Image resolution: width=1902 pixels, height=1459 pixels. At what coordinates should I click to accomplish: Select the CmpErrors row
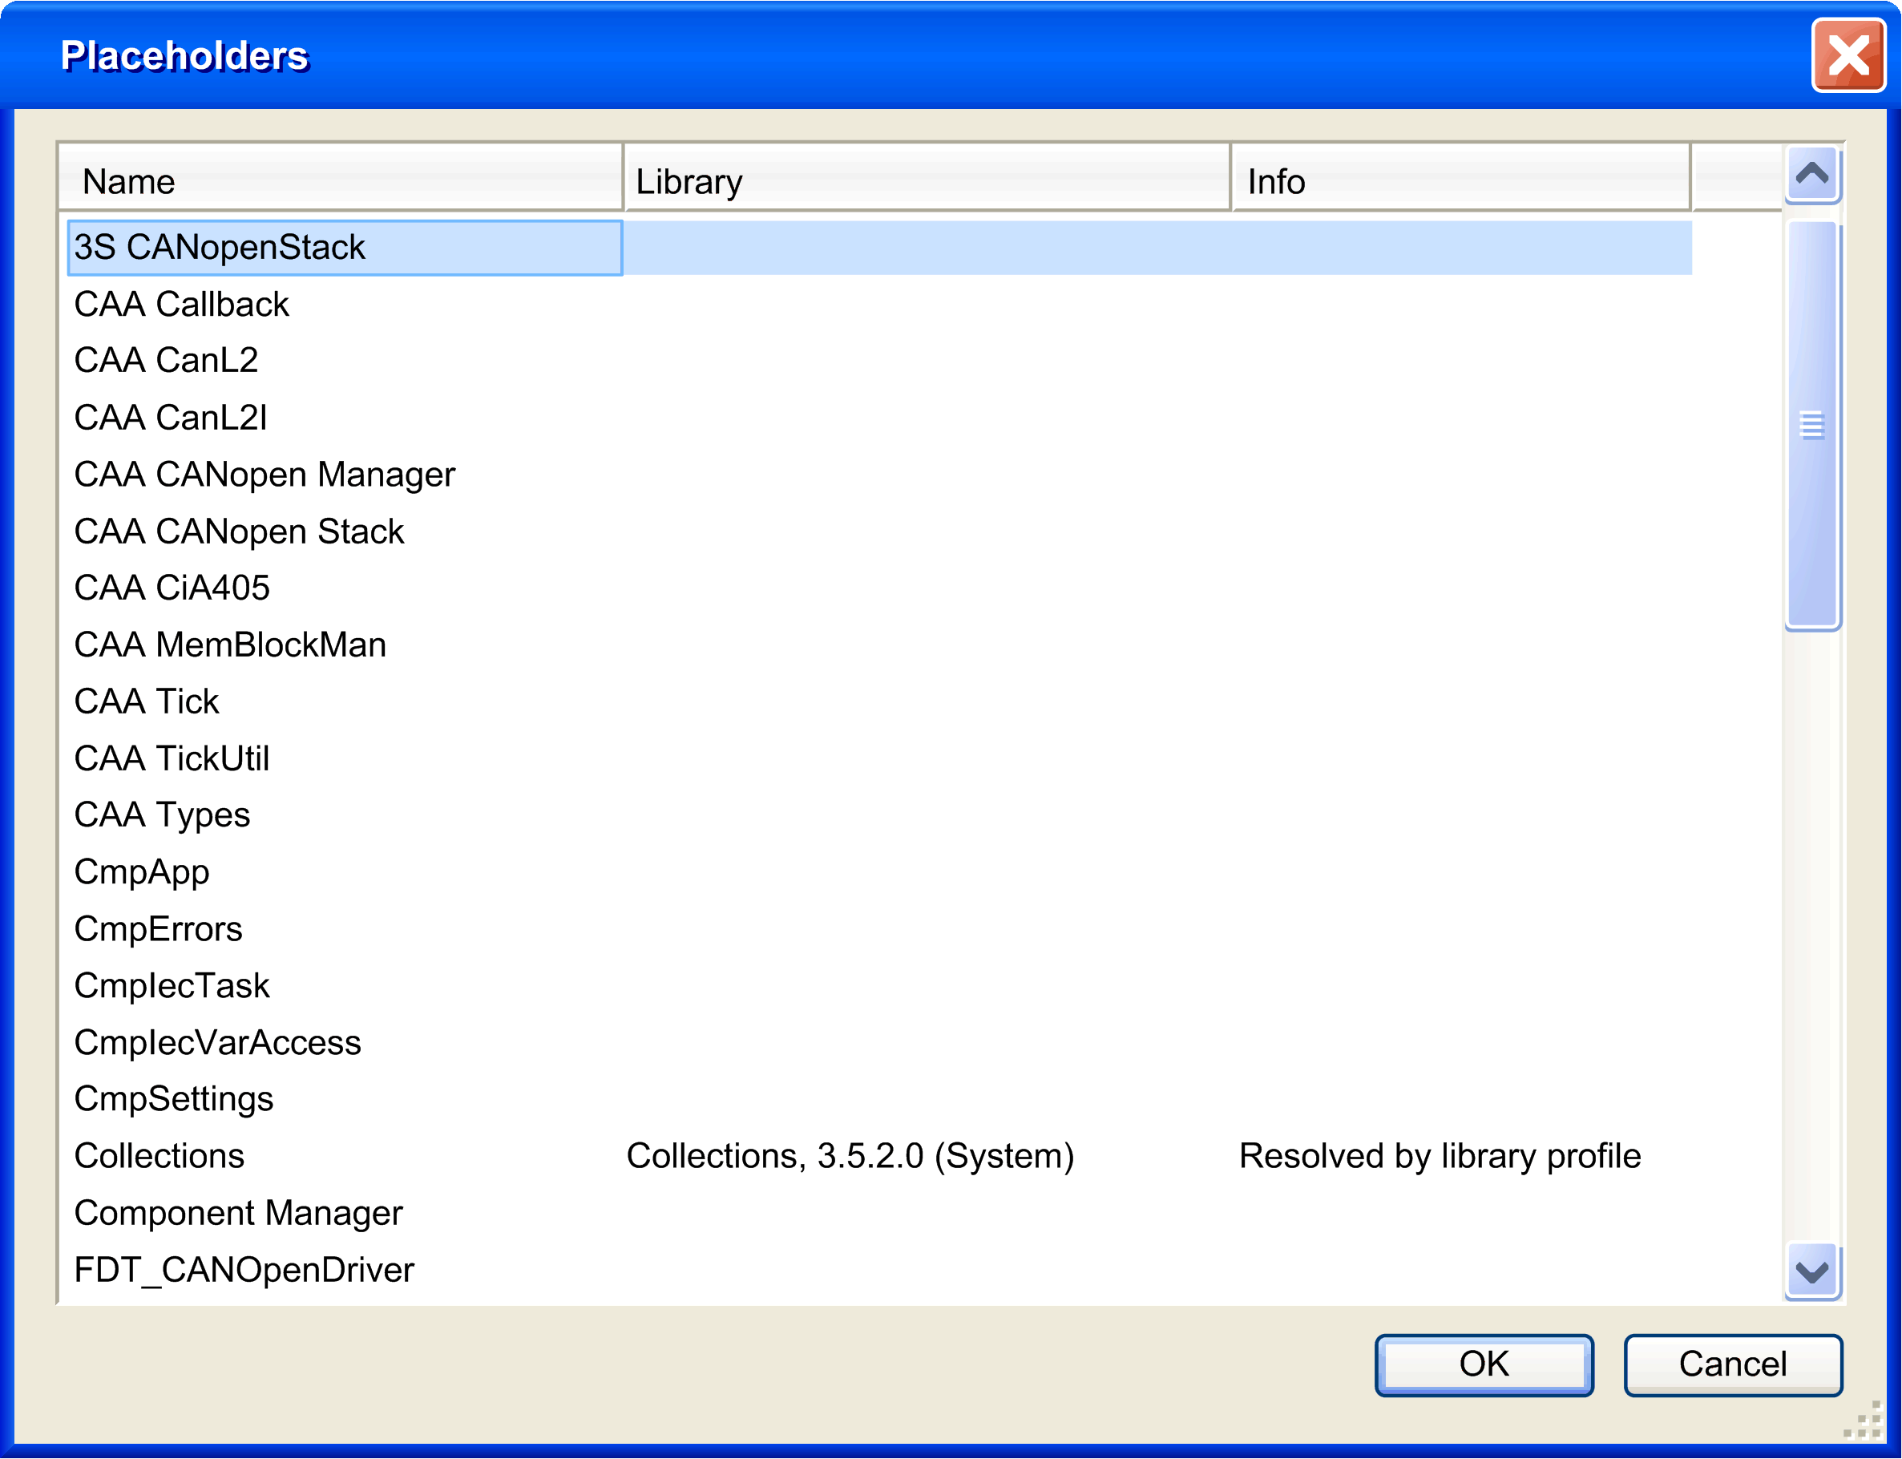[879, 929]
